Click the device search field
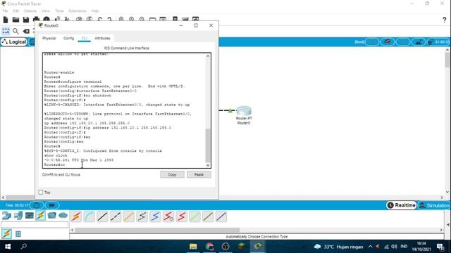This screenshot has width=451, height=253. [35, 225]
